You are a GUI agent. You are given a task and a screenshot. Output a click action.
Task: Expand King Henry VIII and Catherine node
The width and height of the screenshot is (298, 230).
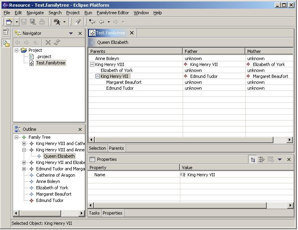click(24, 143)
